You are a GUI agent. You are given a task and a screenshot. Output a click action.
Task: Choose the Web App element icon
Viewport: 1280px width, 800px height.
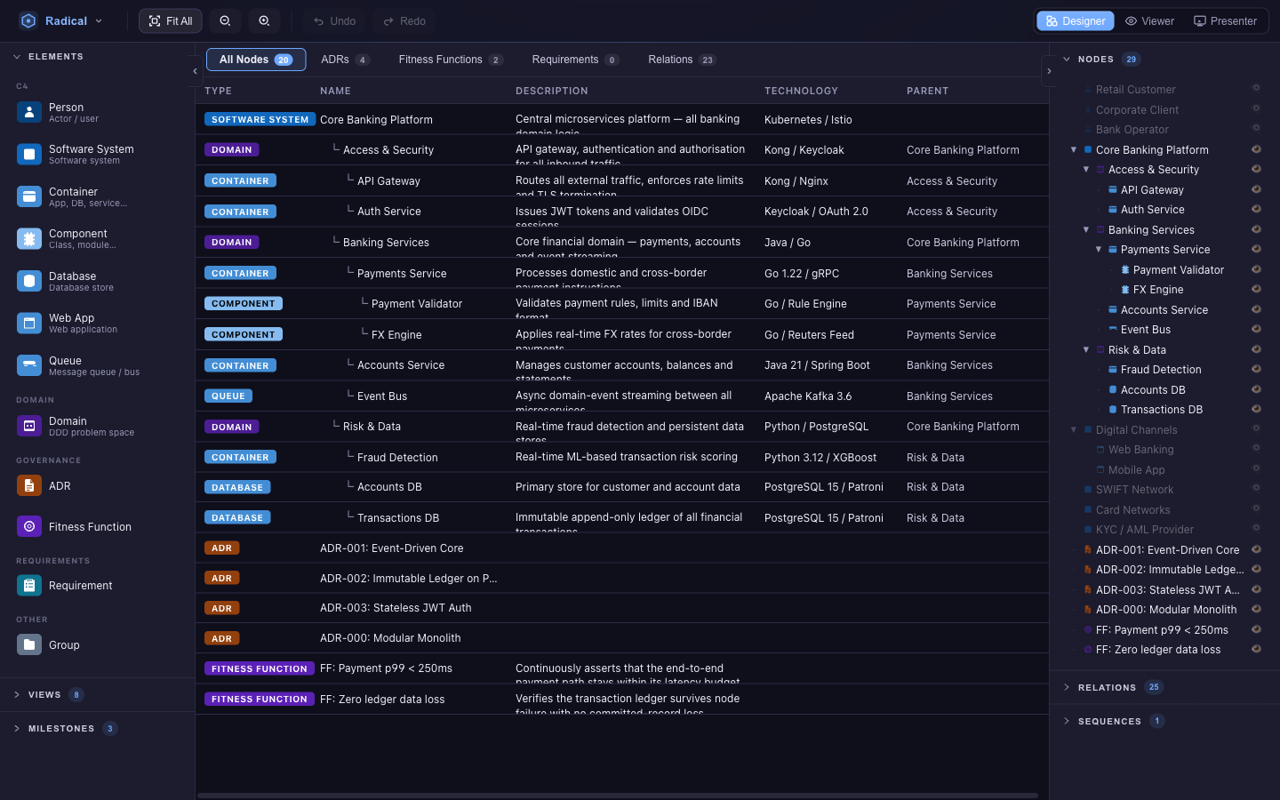click(29, 324)
